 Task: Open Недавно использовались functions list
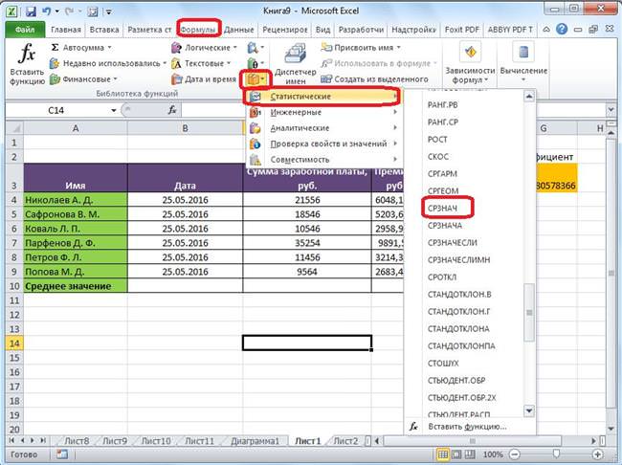108,63
